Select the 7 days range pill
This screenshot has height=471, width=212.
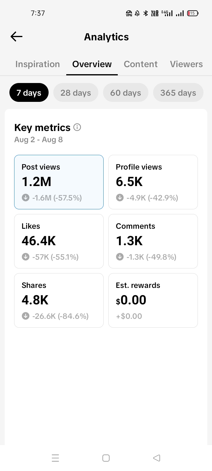[29, 92]
